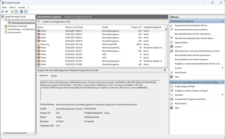
Task: Click funnel icon next to Benutzerdefinierte Ansicht erstellen
Action: pyautogui.click(x=171, y=30)
